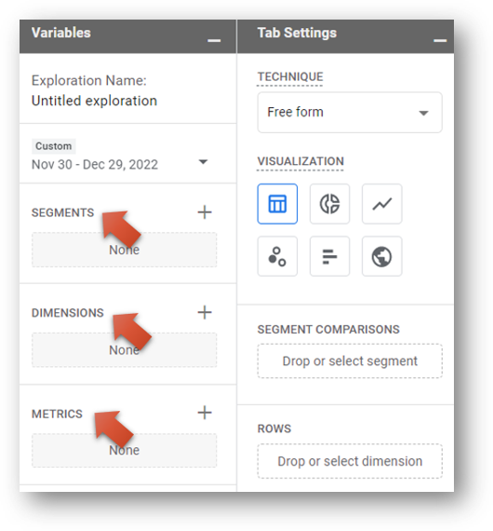Viewport: 493px width, 531px height.
Task: Choose the Bar chart visualization
Action: pos(329,256)
